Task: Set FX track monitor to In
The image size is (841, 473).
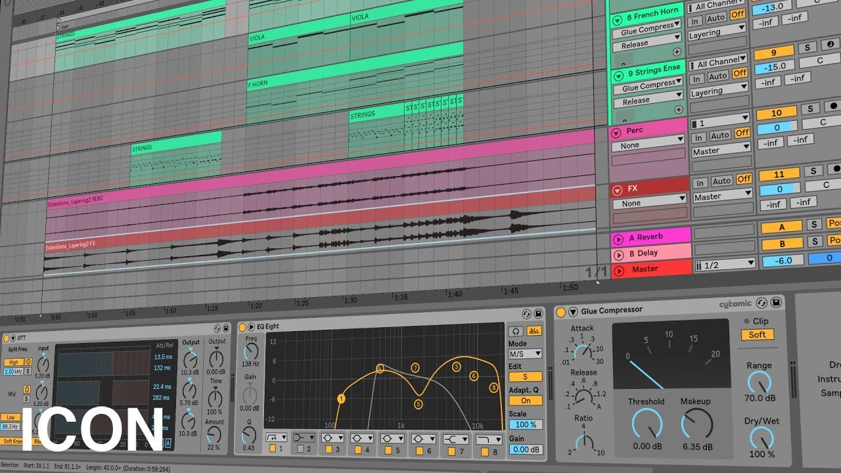Action: pos(700,182)
